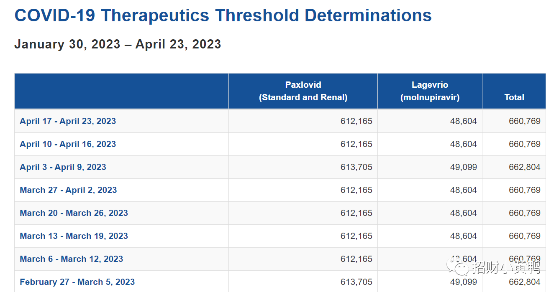This screenshot has width=559, height=292.
Task: Open the March 6 - March 12, 2023 link
Action: 72,259
